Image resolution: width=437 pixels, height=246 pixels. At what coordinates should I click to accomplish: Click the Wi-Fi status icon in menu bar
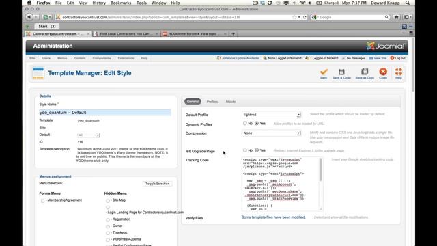302,3
